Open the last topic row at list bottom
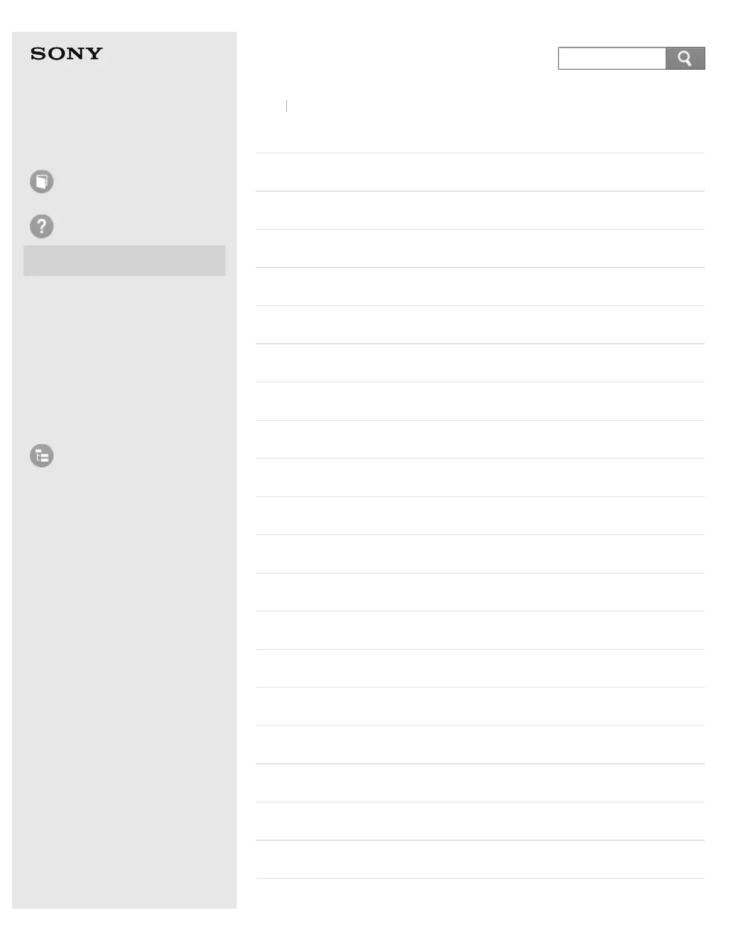Viewport: 736px width, 952px height. click(480, 859)
